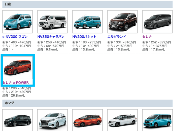Click the text 中古：119〜194万円
The image size is (175, 131).
pyautogui.click(x=17, y=46)
